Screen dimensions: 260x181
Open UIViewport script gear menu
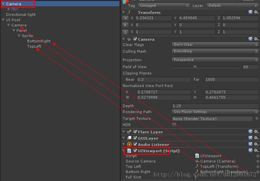[256, 150]
